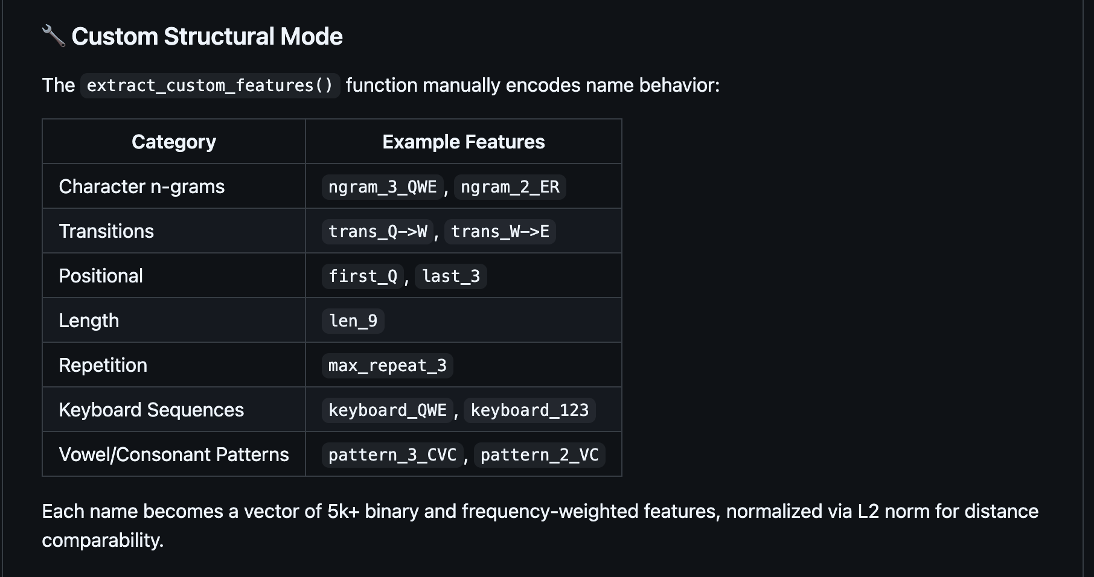1094x577 pixels.
Task: Click the Keyboard Sequences category cell
Action: [x=152, y=410]
